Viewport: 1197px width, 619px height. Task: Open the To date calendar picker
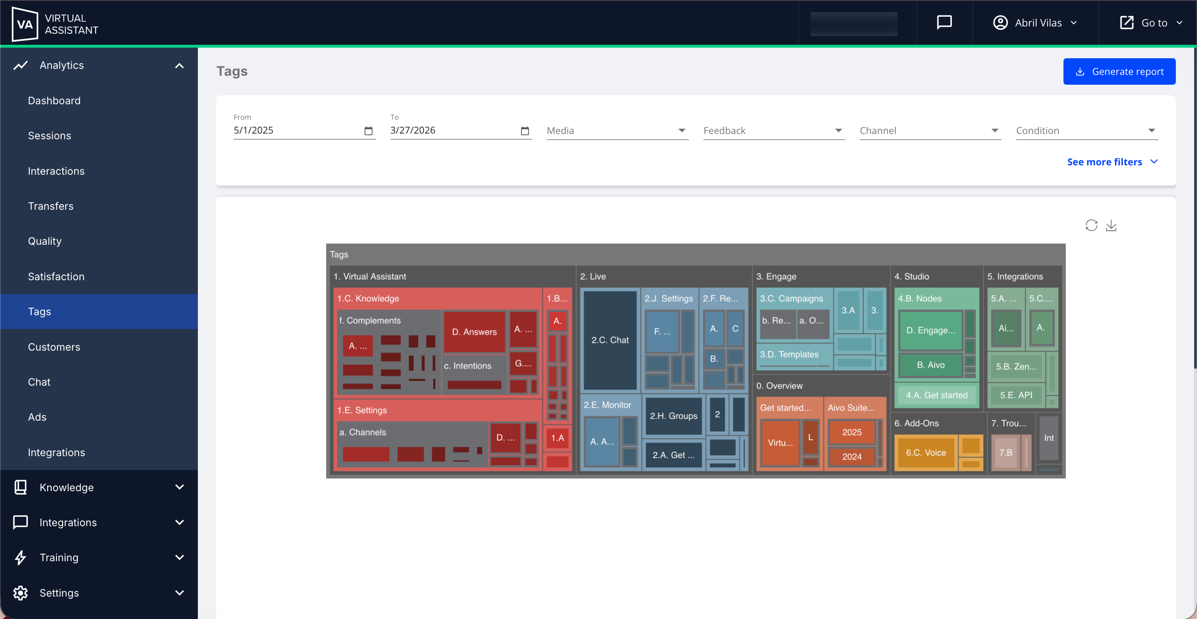click(525, 131)
